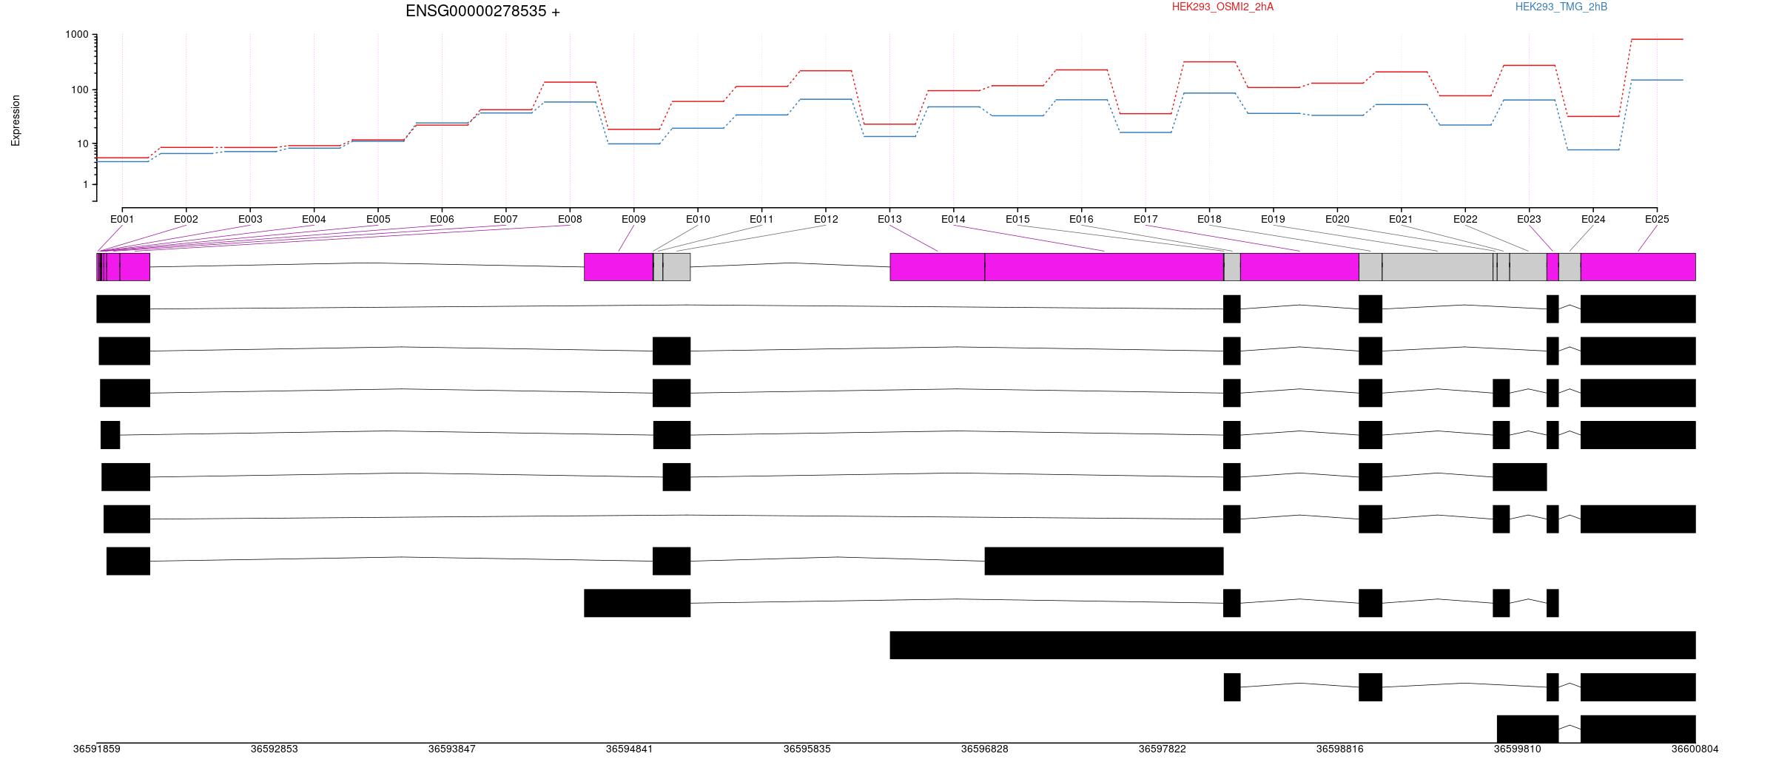Viewport: 1776px width, 762px height.
Task: Click the exon label E011
Action: (761, 219)
